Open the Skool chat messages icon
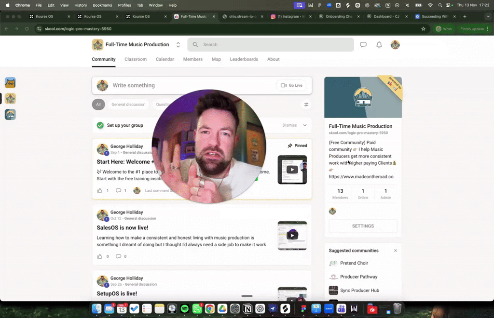The image size is (494, 318). click(363, 45)
